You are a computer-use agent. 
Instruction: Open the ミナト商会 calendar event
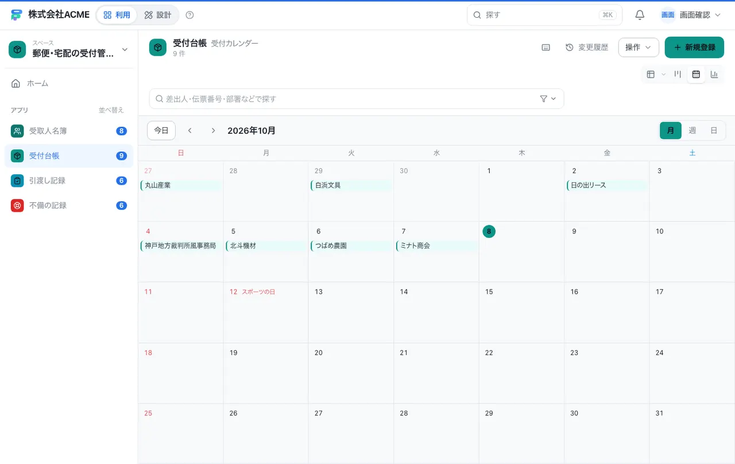tap(437, 245)
